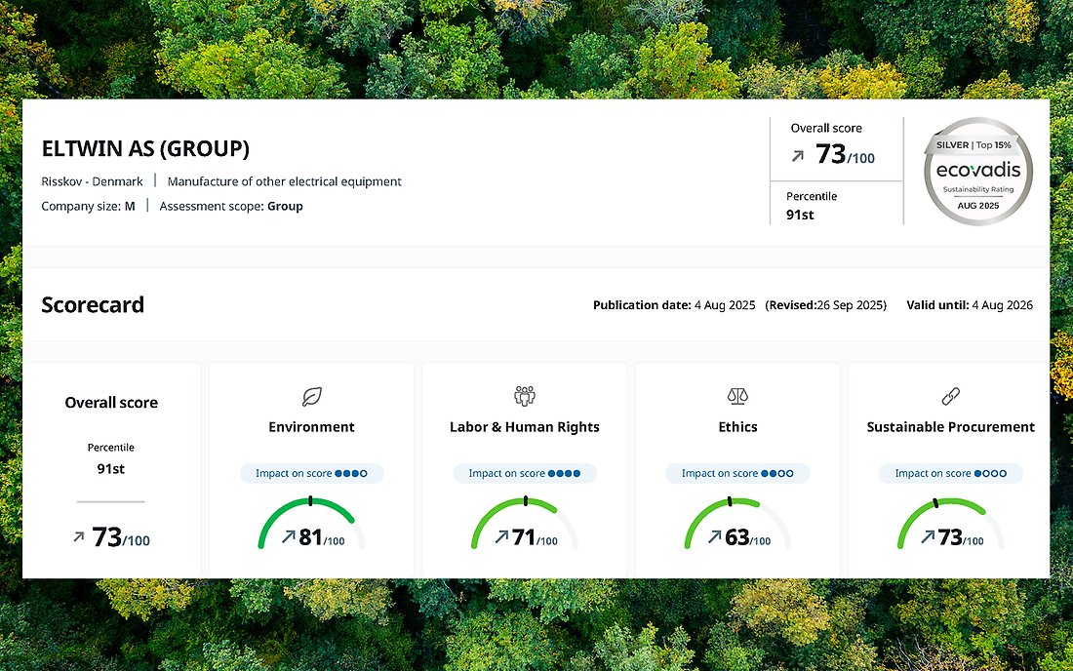Click the Percentile 91st box in header
The image size is (1073, 671).
pyautogui.click(x=836, y=205)
